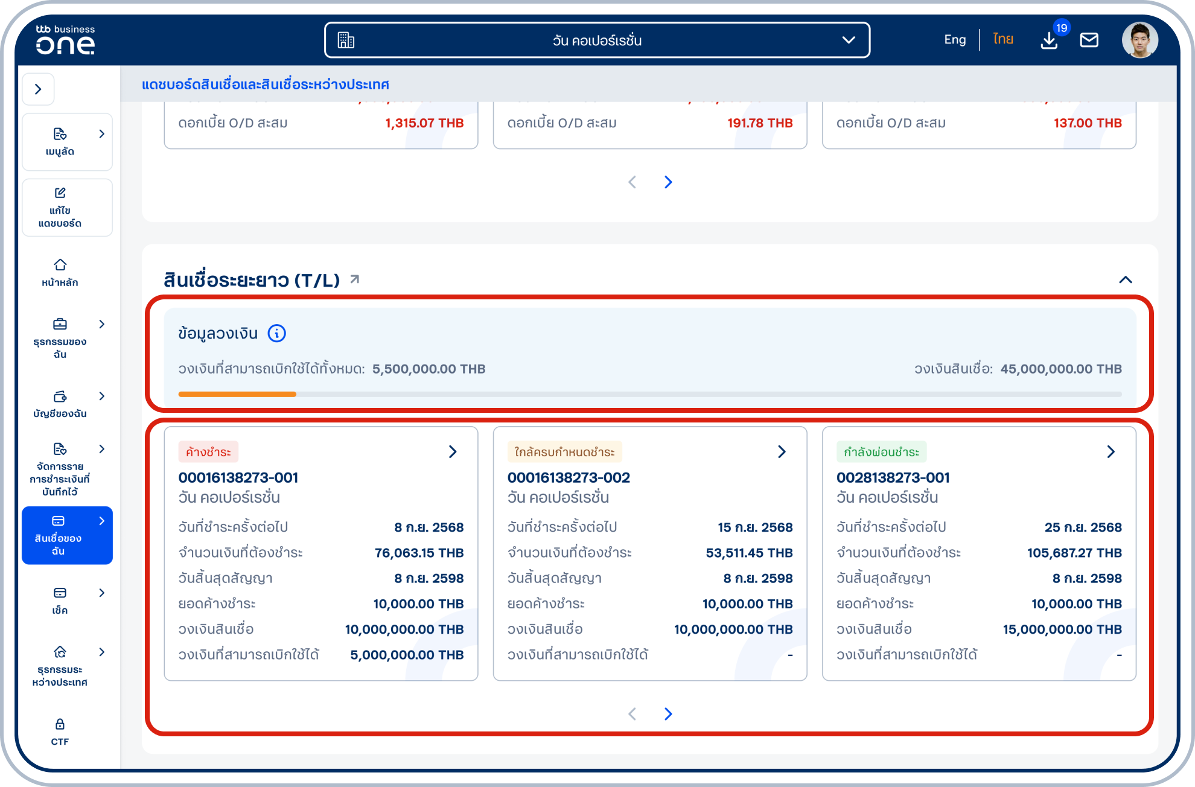Viewport: 1195px width, 787px height.
Task: Open the วัน คอเปอร์เรชั่น company dropdown
Action: (x=597, y=40)
